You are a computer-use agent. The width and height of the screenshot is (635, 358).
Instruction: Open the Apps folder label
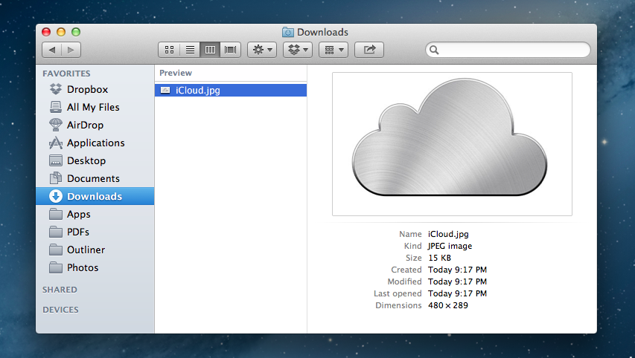coord(79,215)
